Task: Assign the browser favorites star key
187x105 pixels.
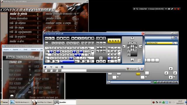Action: 89,38
